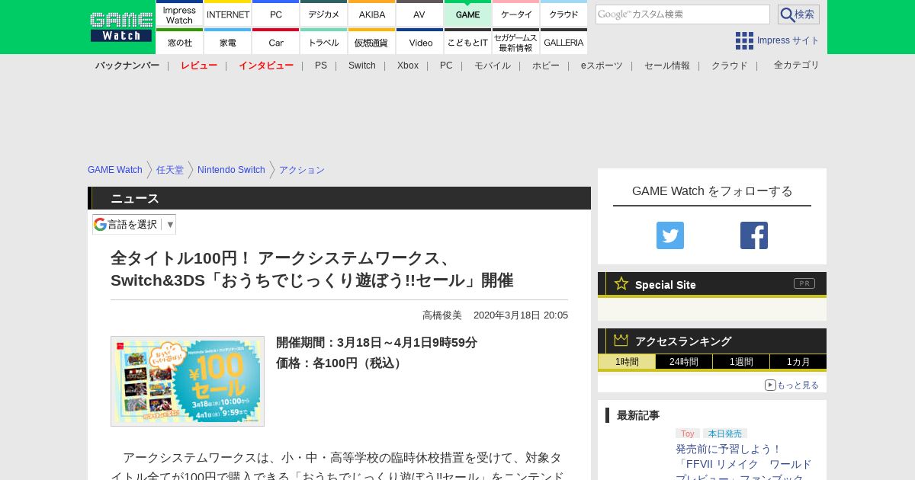Click the アクション breadcrumb link

pyautogui.click(x=302, y=170)
